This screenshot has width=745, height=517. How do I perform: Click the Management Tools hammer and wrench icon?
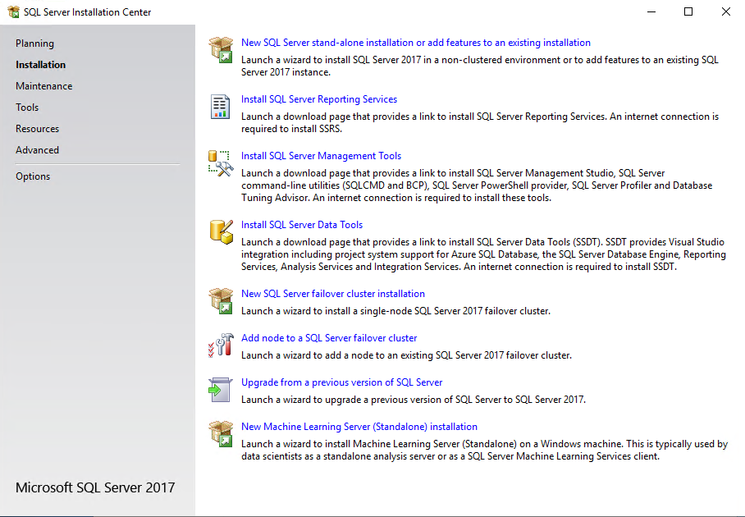221,163
